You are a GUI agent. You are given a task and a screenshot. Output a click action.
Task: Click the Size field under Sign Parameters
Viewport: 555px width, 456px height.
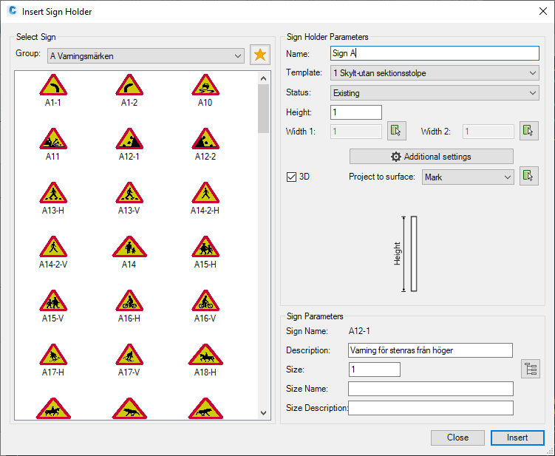tap(375, 370)
